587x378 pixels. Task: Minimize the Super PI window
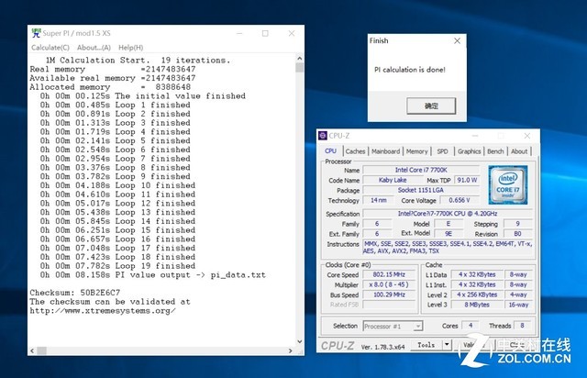(x=239, y=33)
